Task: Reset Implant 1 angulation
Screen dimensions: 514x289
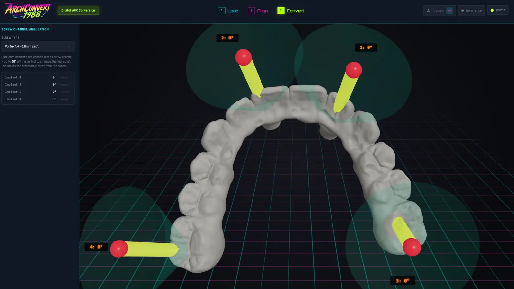Action: click(x=65, y=77)
